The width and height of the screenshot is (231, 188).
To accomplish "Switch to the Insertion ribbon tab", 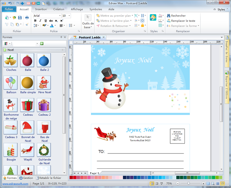I will tap(41, 8).
